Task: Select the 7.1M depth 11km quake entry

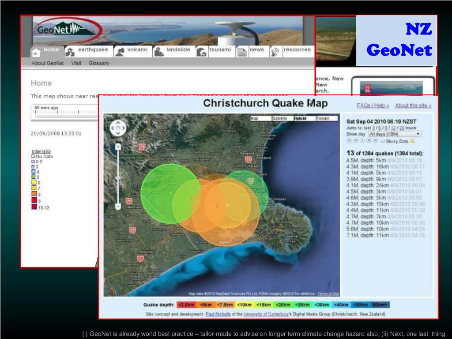Action: 385,235
